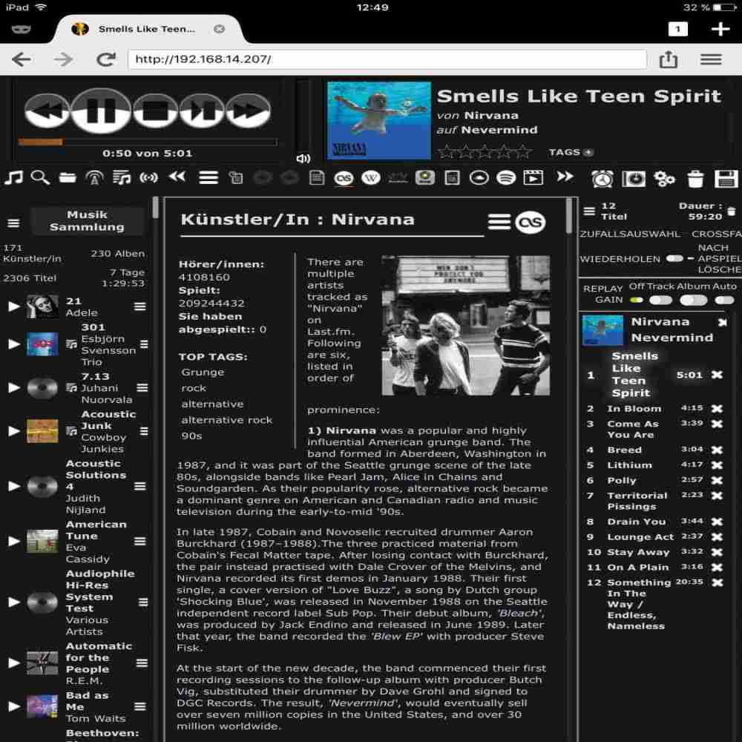Open the Spotify info icon
Viewport: 742px width, 742px height.
[506, 178]
